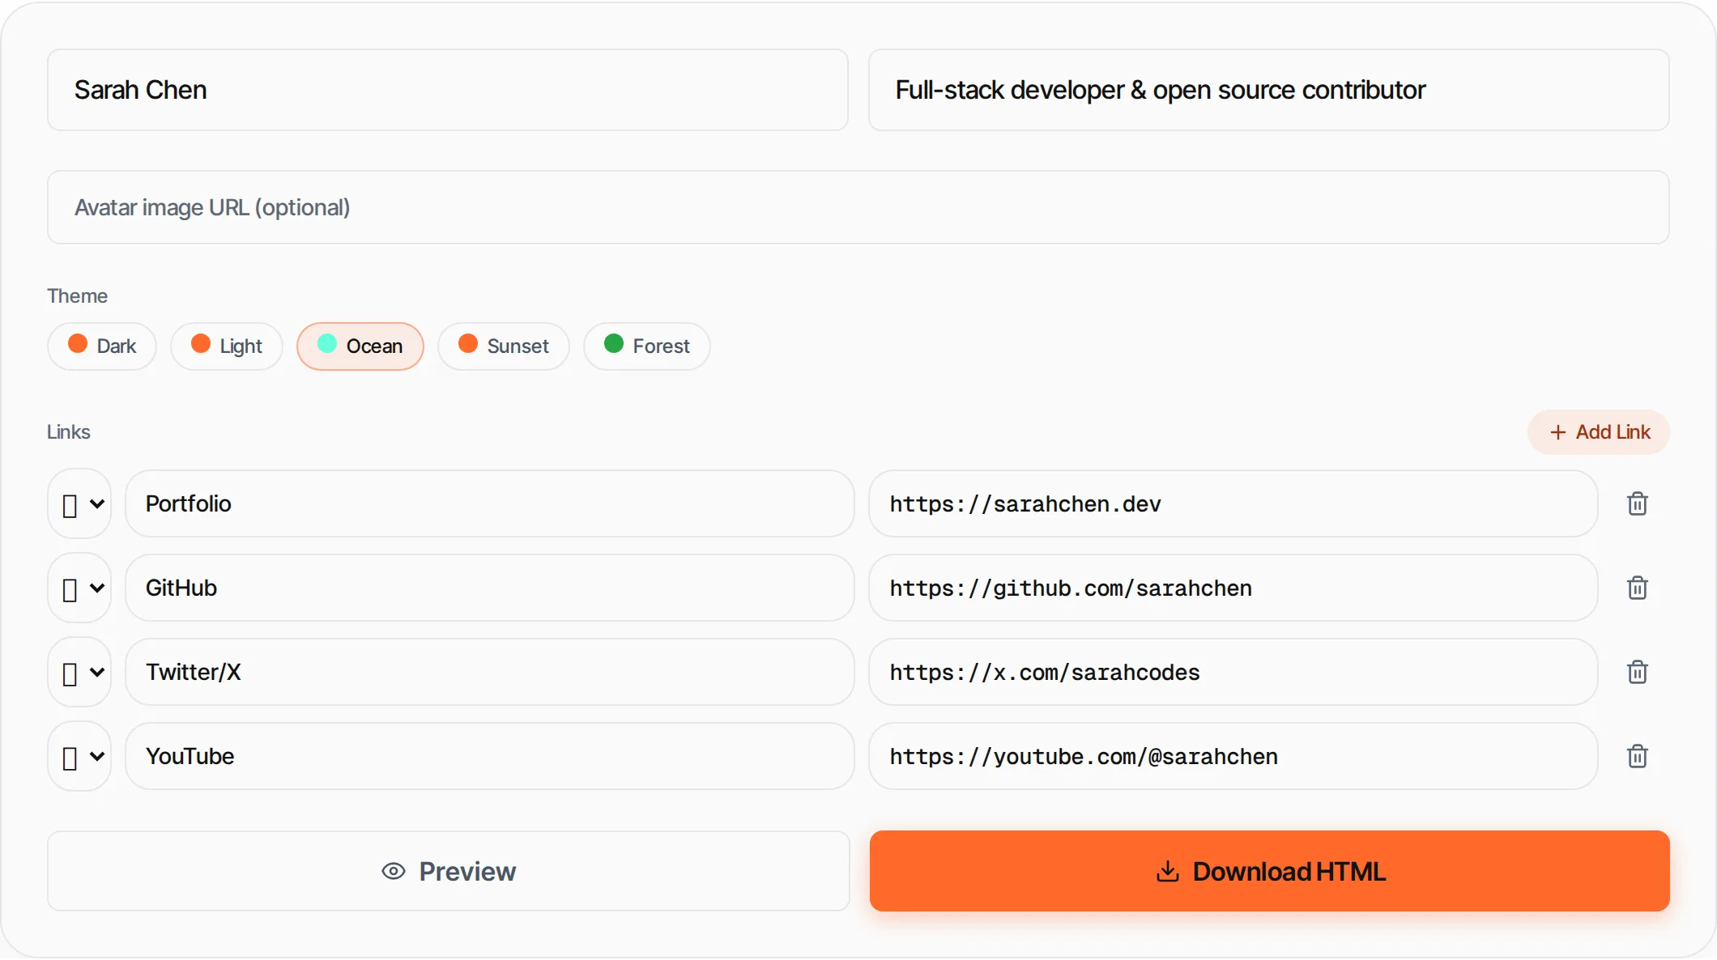Switch to the Forest theme
Screen dimensions: 1717x960
(x=647, y=346)
